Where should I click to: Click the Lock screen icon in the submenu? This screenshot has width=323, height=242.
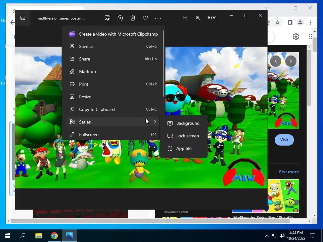[x=170, y=136]
